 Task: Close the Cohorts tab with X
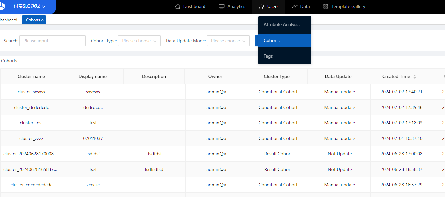pyautogui.click(x=42, y=20)
